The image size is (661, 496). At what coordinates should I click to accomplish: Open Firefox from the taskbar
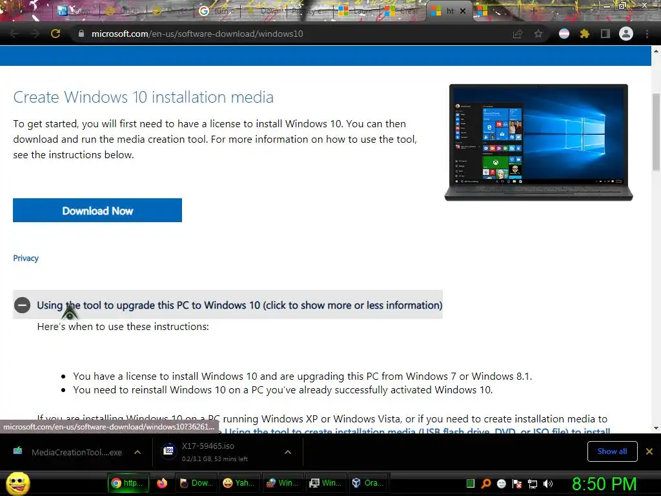pos(162,483)
